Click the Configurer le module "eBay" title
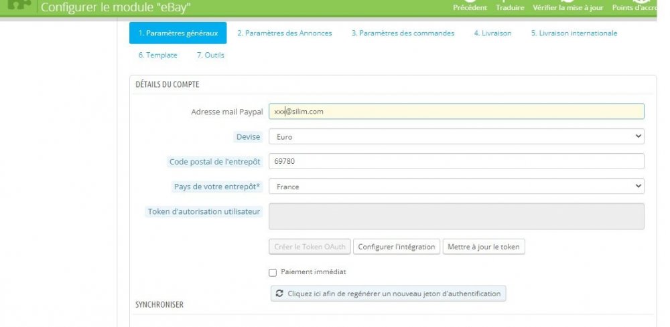Viewport: 670px width, 327px height. (116, 7)
